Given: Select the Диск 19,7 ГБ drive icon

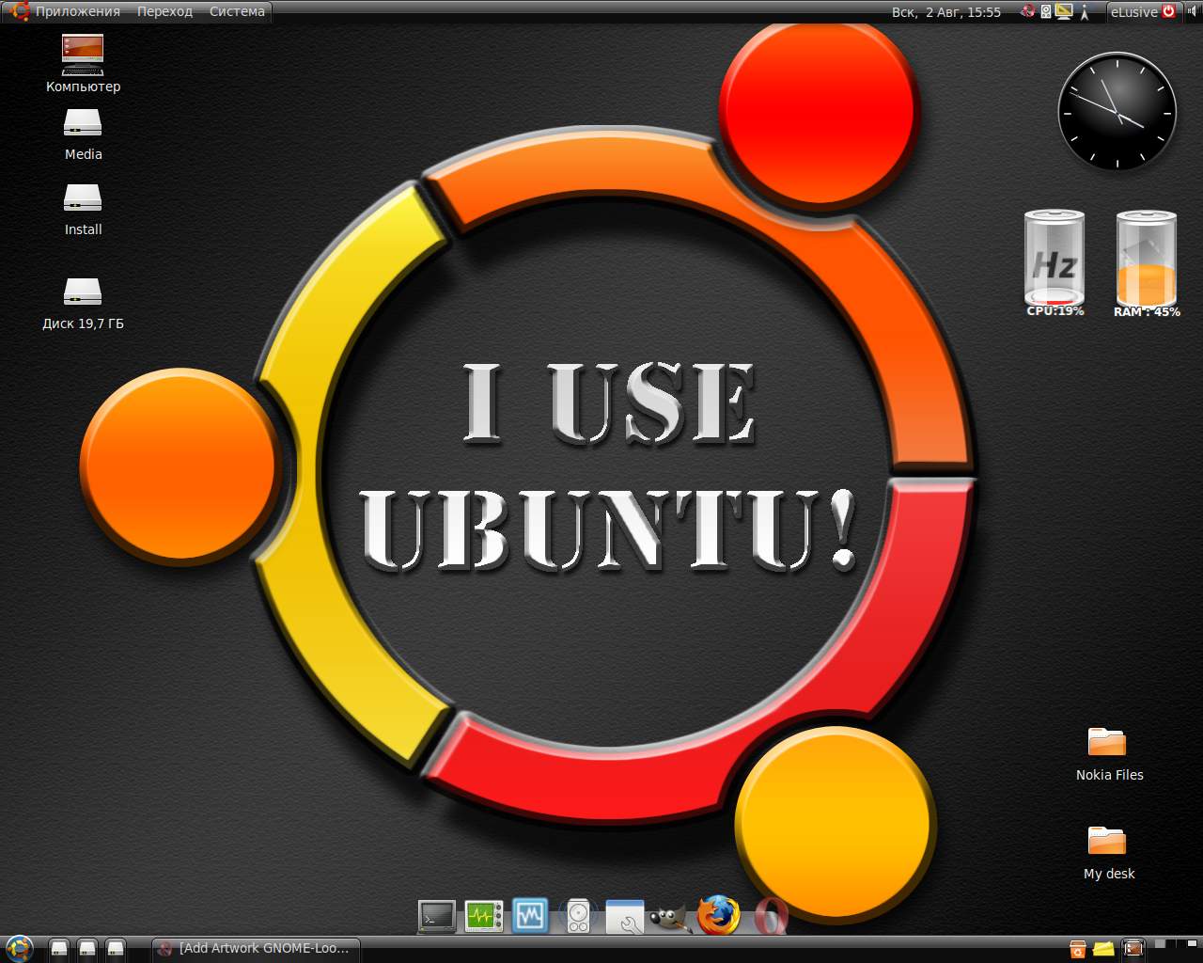Looking at the screenshot, I should pos(83,304).
